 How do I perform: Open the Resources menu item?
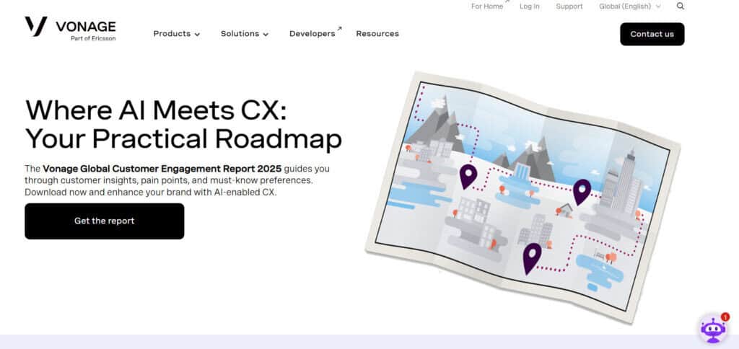pos(377,34)
